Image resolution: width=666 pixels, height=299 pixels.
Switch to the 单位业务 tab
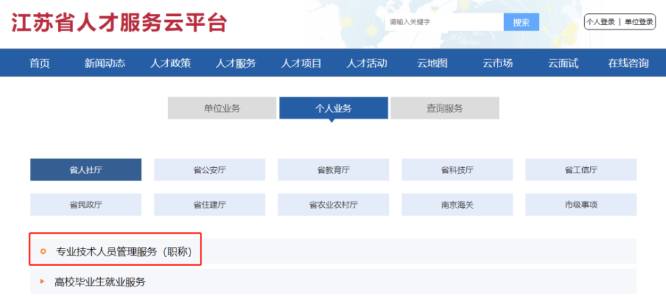coord(222,109)
